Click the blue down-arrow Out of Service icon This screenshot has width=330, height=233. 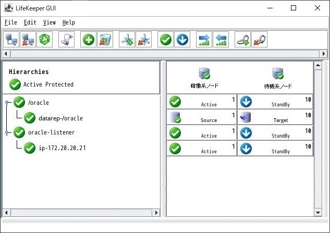[182, 40]
